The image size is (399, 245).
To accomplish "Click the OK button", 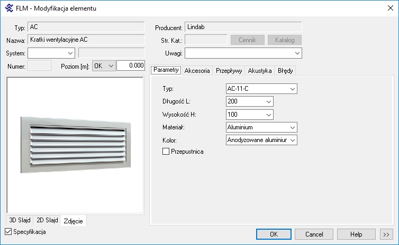I will (x=273, y=234).
